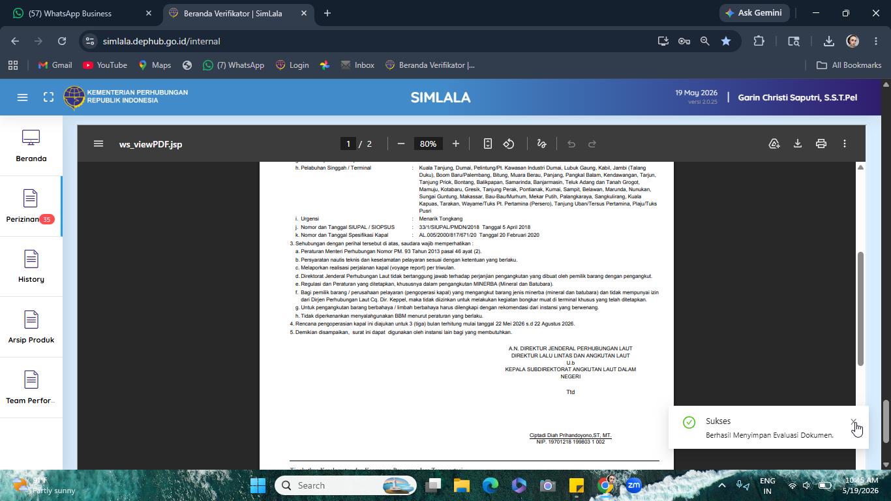Open Chrome's three-dot menu
Image resolution: width=891 pixels, height=501 pixels.
876,41
